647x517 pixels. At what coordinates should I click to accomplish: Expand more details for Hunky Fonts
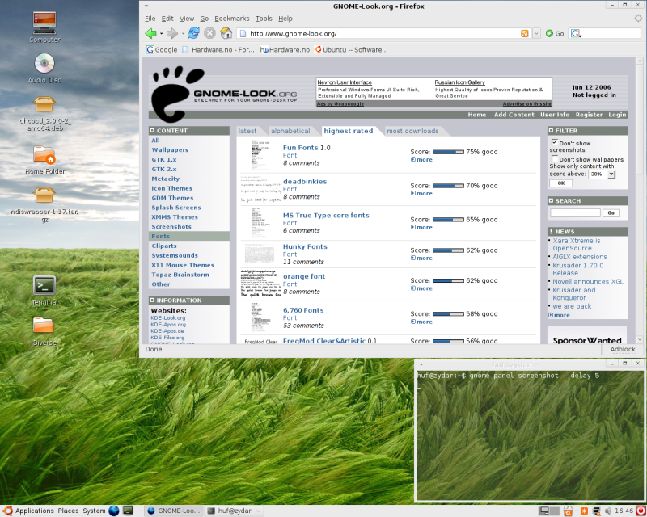pos(421,258)
